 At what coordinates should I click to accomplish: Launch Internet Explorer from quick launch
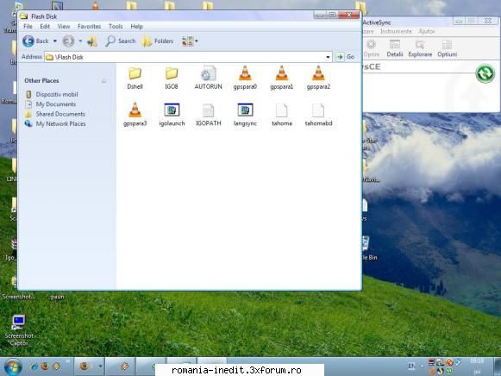(34, 367)
